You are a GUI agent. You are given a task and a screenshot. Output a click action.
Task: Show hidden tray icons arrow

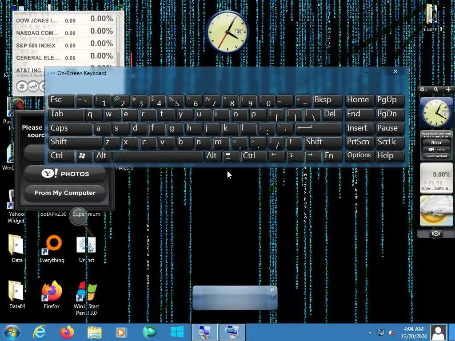(x=370, y=332)
